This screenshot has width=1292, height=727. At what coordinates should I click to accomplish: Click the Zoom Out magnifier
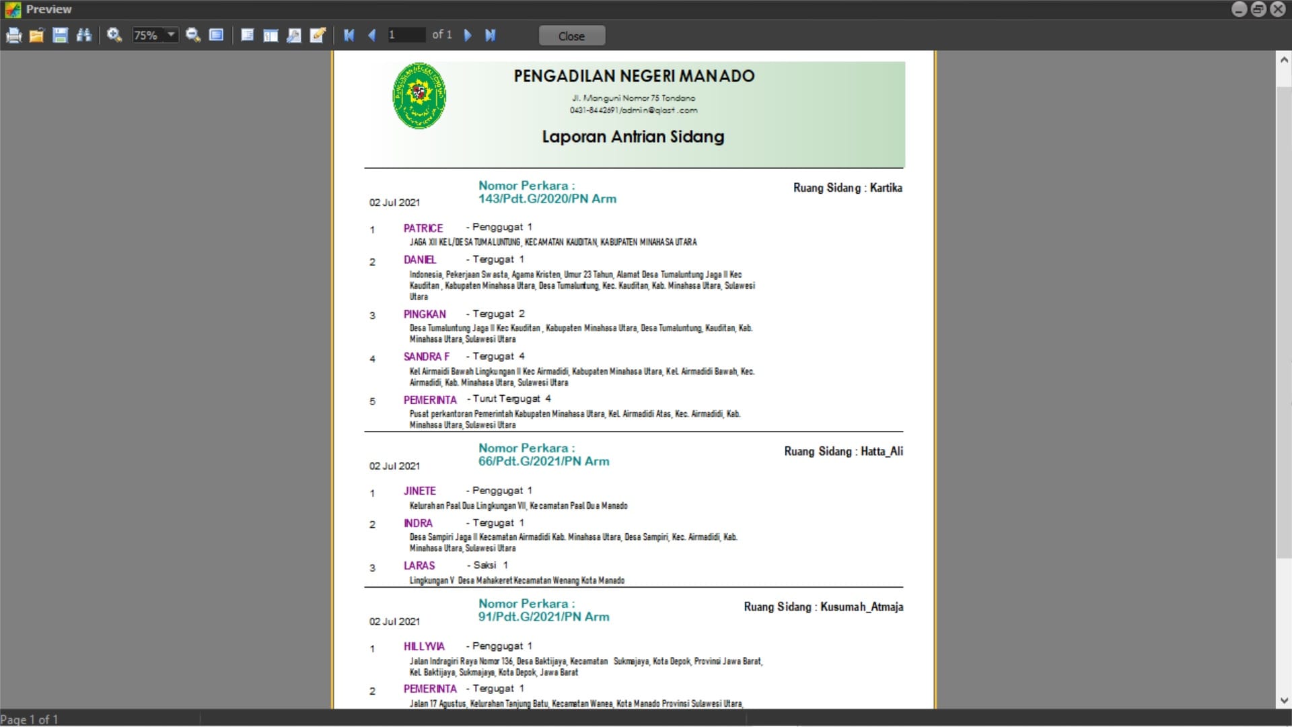point(193,35)
